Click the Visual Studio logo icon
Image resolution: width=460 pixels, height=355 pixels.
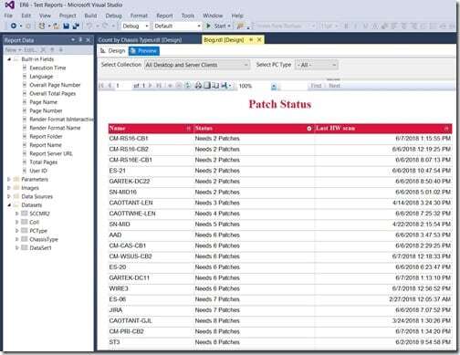click(x=10, y=5)
